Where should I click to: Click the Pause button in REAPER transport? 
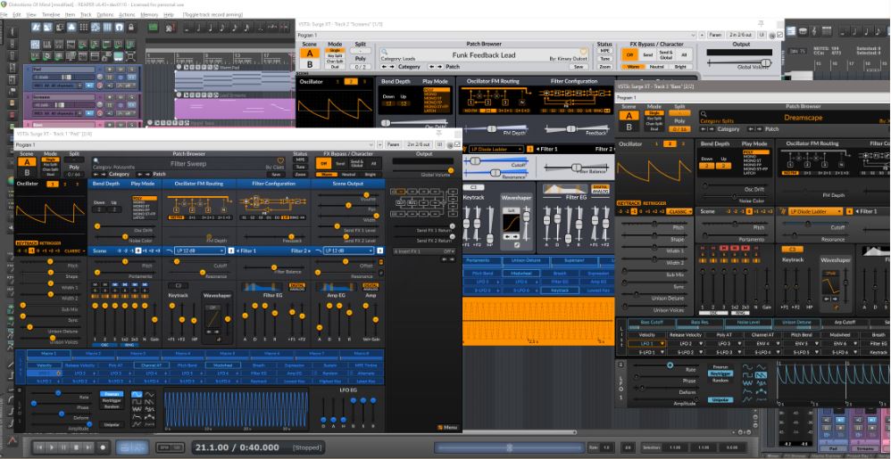click(x=63, y=447)
